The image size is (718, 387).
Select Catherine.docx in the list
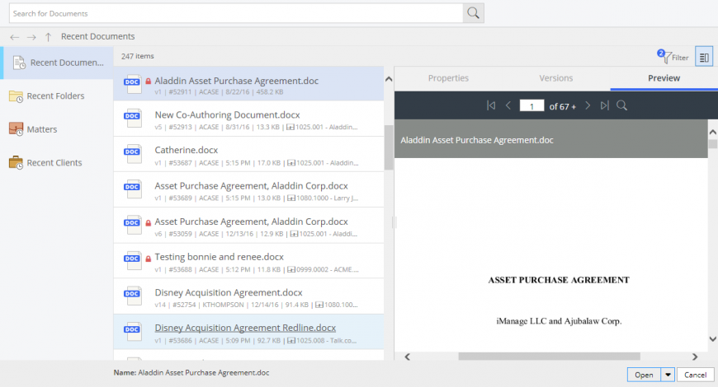[248, 155]
